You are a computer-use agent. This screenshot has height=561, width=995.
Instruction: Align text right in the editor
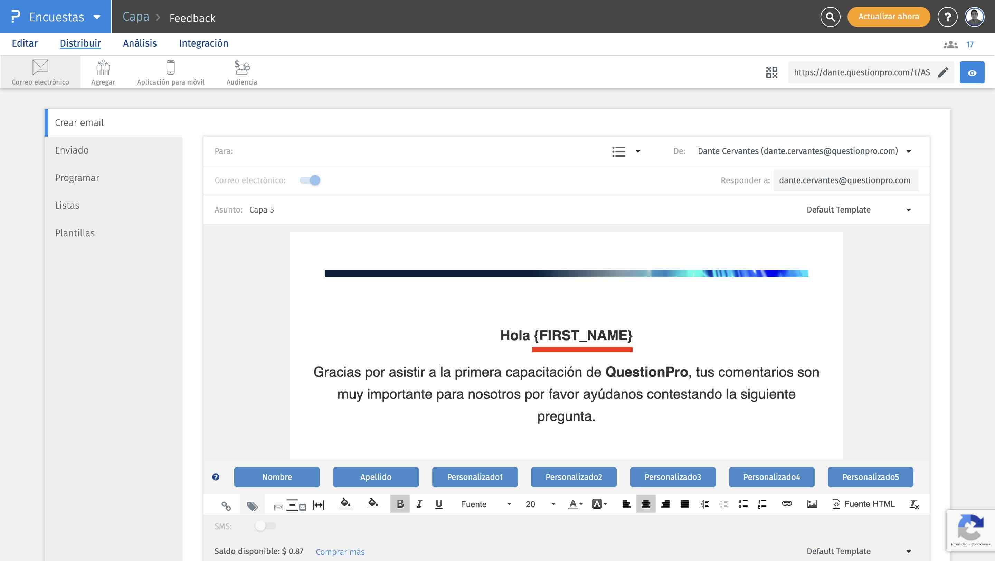coord(665,504)
